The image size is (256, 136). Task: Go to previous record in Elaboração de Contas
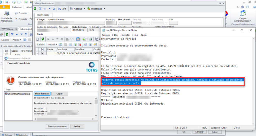click(45, 9)
